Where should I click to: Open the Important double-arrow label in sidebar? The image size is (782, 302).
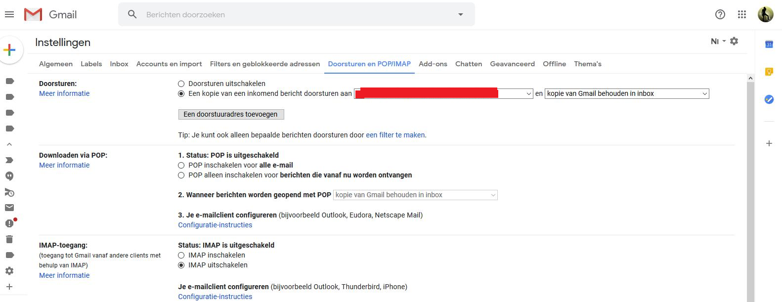coord(9,160)
